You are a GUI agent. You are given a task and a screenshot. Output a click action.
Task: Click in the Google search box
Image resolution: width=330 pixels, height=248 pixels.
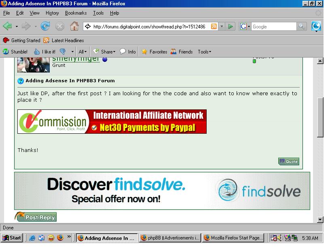274,27
